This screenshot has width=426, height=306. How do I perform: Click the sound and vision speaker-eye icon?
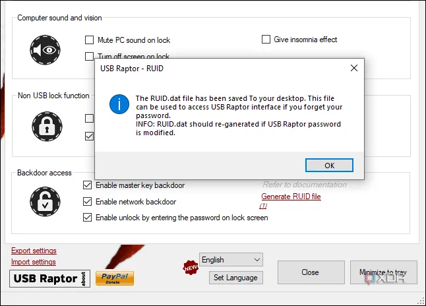(x=45, y=50)
